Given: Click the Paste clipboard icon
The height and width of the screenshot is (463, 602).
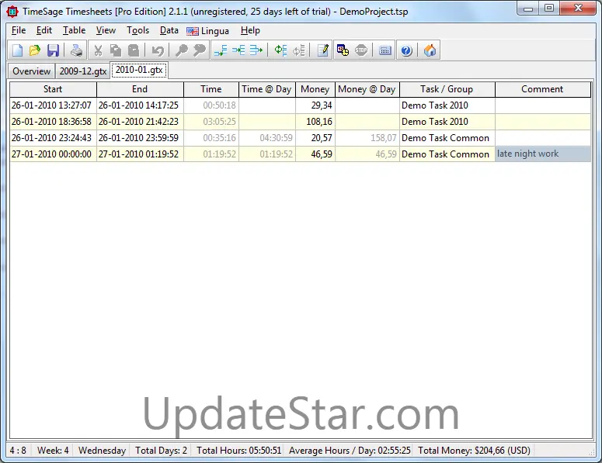Looking at the screenshot, I should [x=134, y=50].
